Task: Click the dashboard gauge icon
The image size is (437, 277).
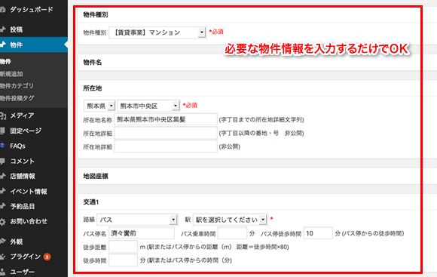Action: point(2,10)
